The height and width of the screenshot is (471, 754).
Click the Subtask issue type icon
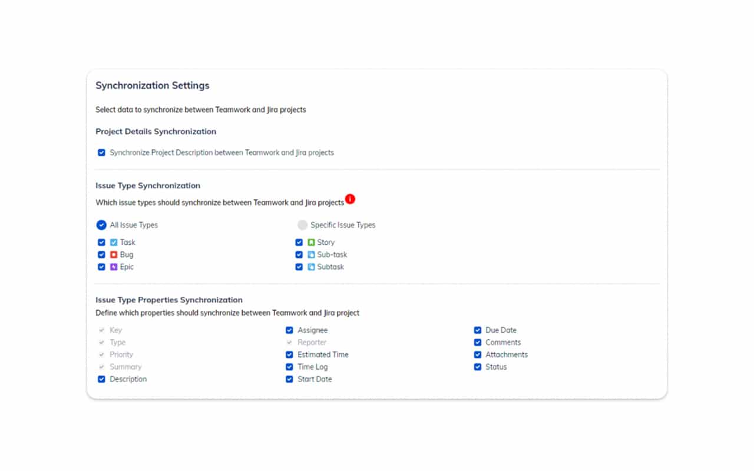click(310, 267)
